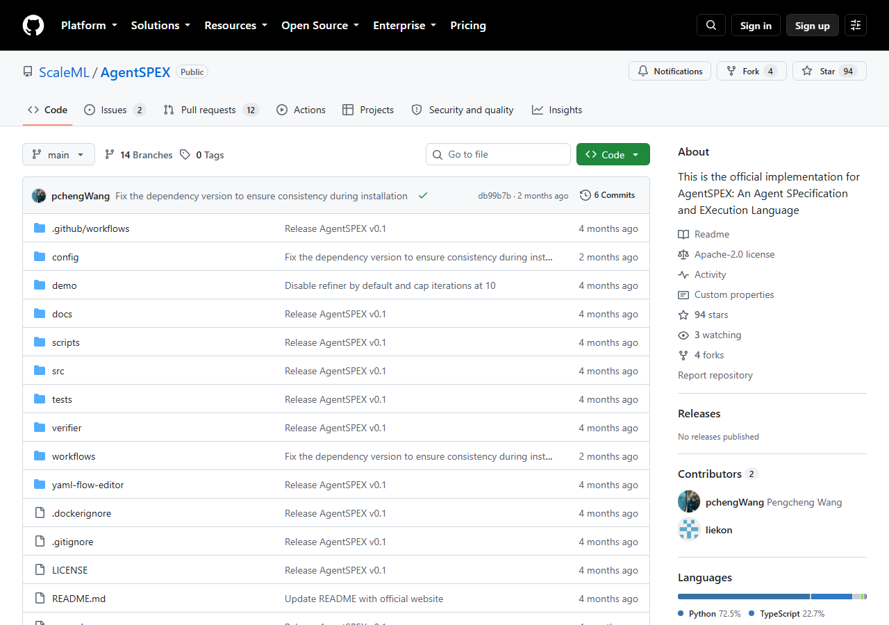The width and height of the screenshot is (889, 625).
Task: Click the Custom properties icon
Action: tap(683, 294)
